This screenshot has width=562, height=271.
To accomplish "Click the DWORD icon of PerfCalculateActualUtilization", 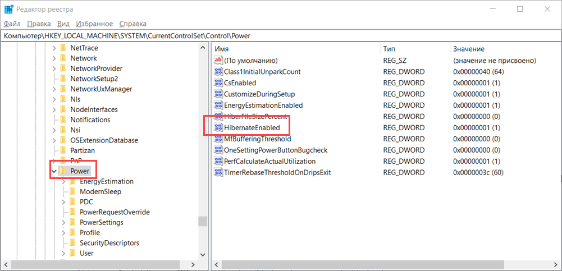I will coord(218,161).
